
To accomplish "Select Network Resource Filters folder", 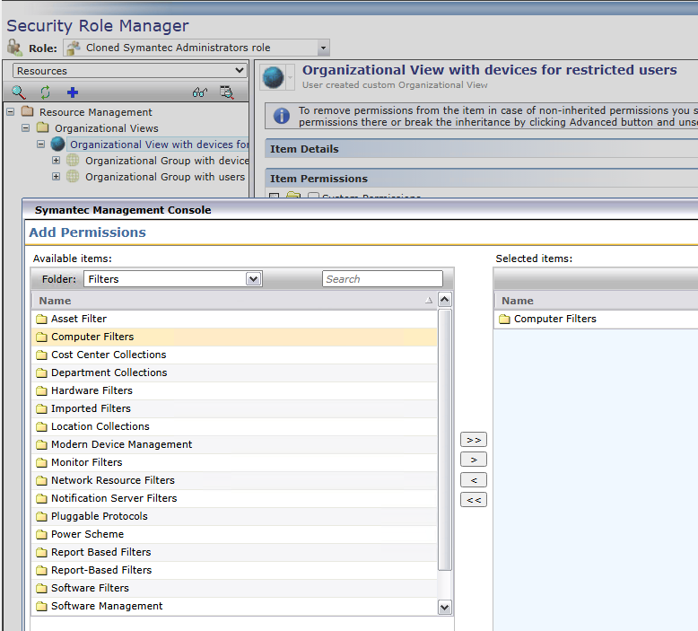I will pyautogui.click(x=234, y=480).
